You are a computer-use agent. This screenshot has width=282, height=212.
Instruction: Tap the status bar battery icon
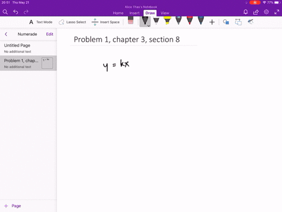click(277, 2)
